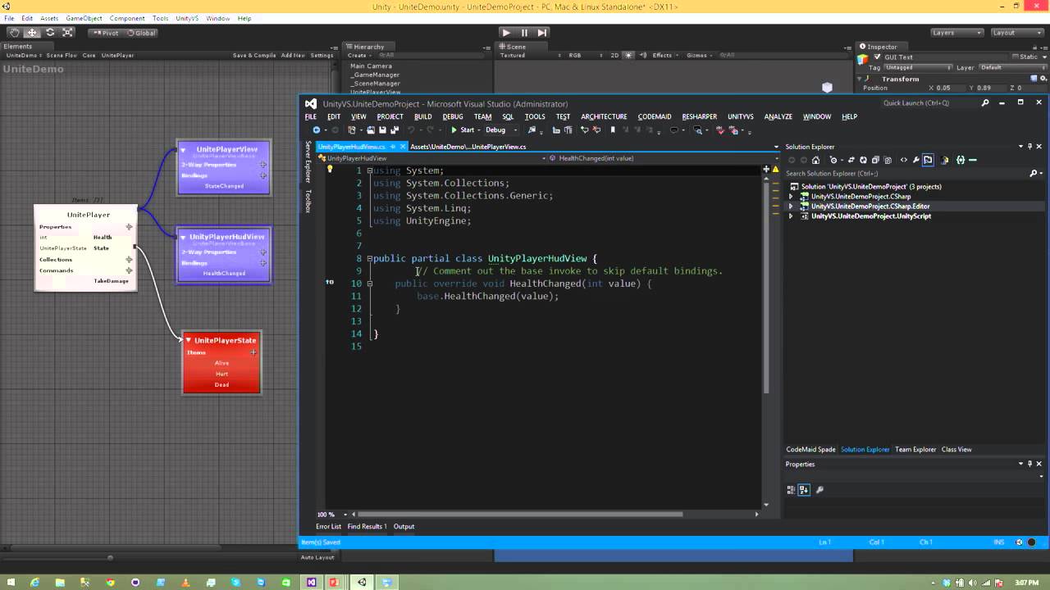Open Unity Layers dropdown
This screenshot has height=590, width=1050.
click(x=956, y=33)
